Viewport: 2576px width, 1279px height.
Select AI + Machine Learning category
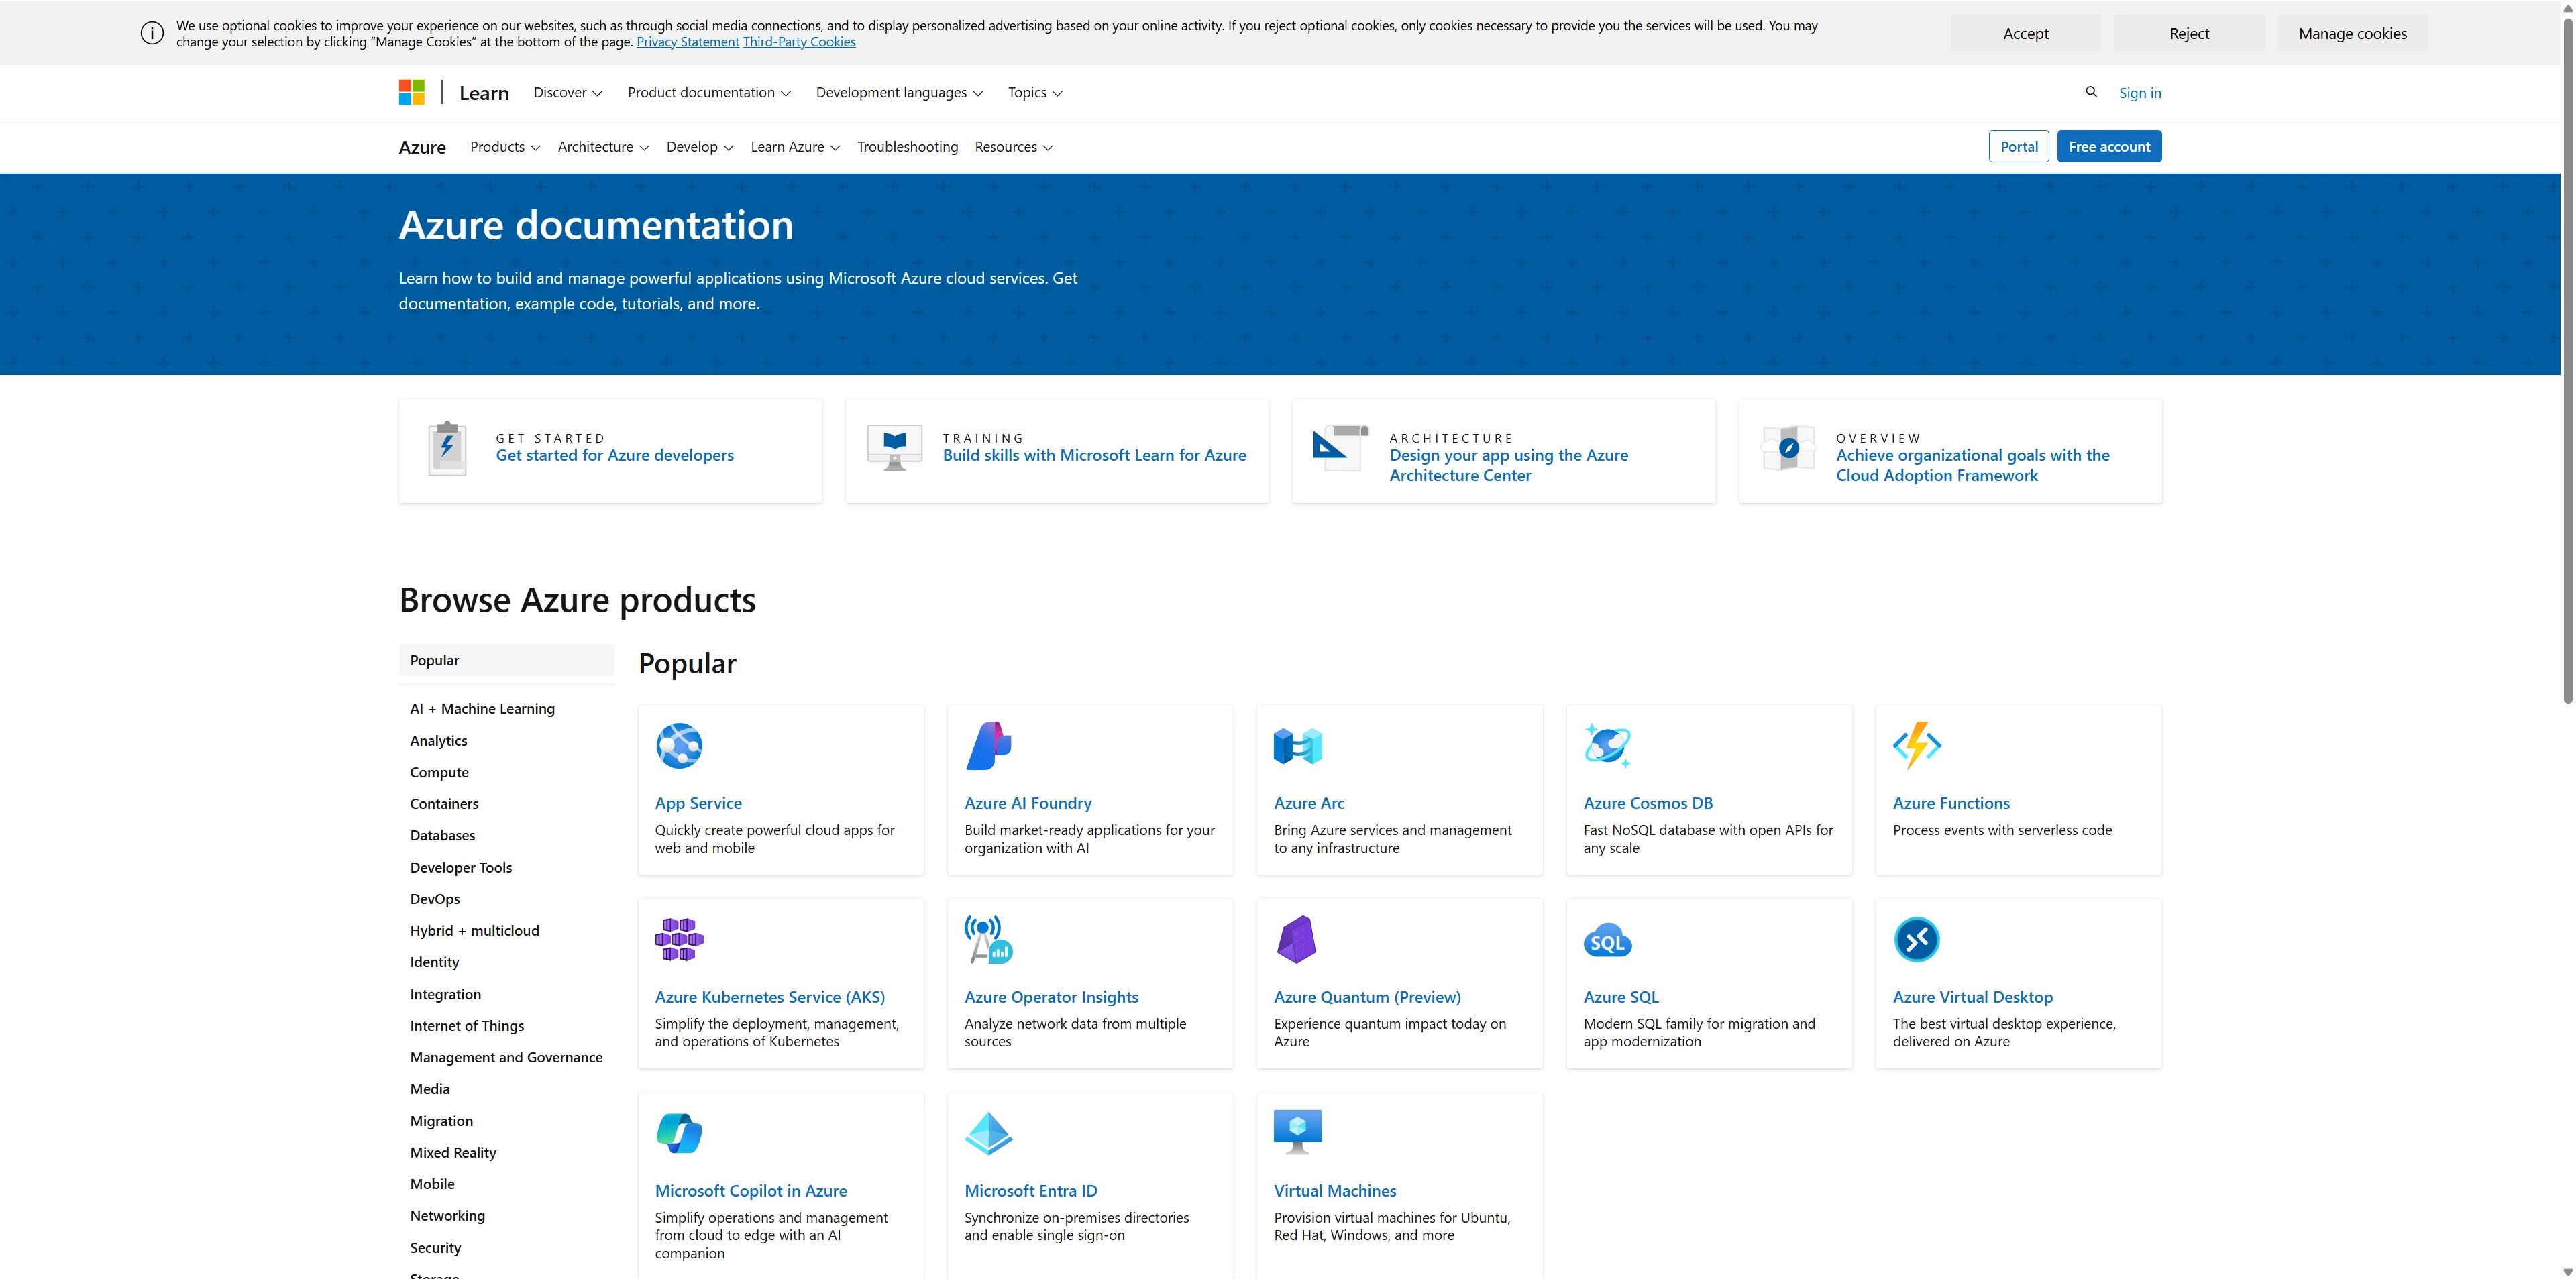pyautogui.click(x=482, y=708)
